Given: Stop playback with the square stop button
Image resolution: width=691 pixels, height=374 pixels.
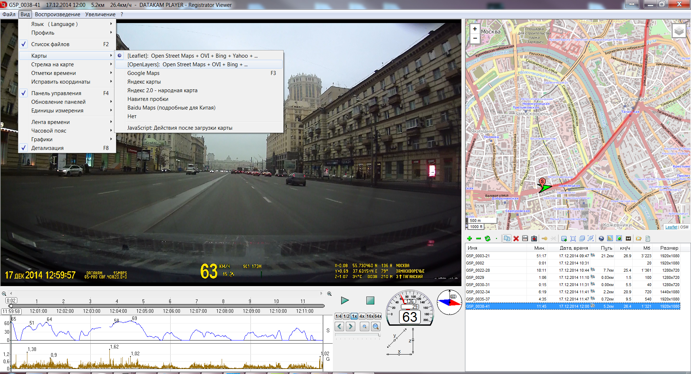Looking at the screenshot, I should point(370,300).
